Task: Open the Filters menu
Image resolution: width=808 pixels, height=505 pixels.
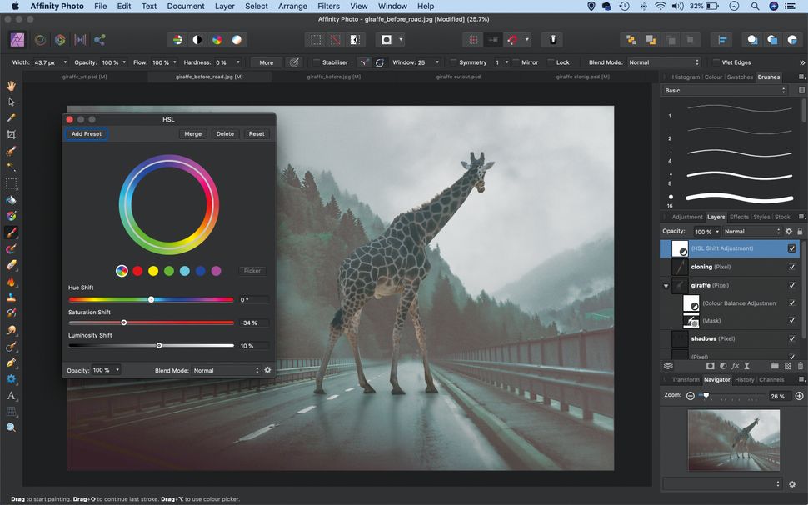Action: pos(328,6)
